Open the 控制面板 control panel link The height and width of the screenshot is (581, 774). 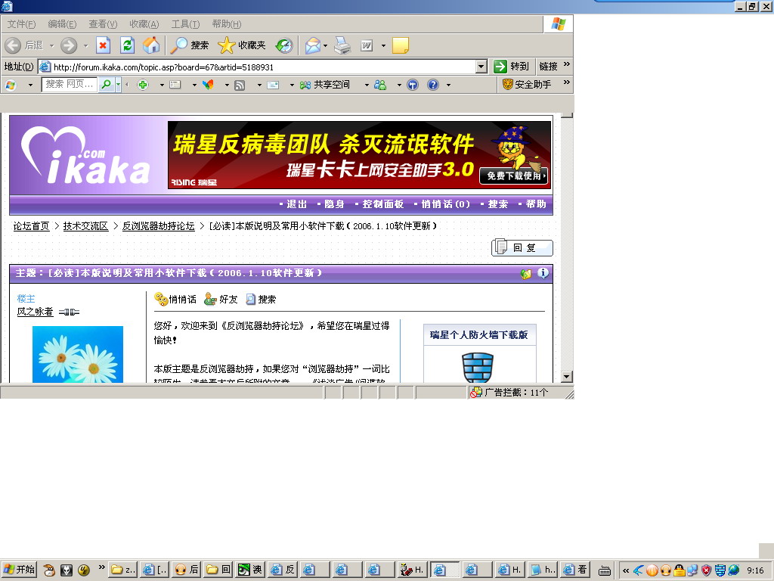coord(383,204)
